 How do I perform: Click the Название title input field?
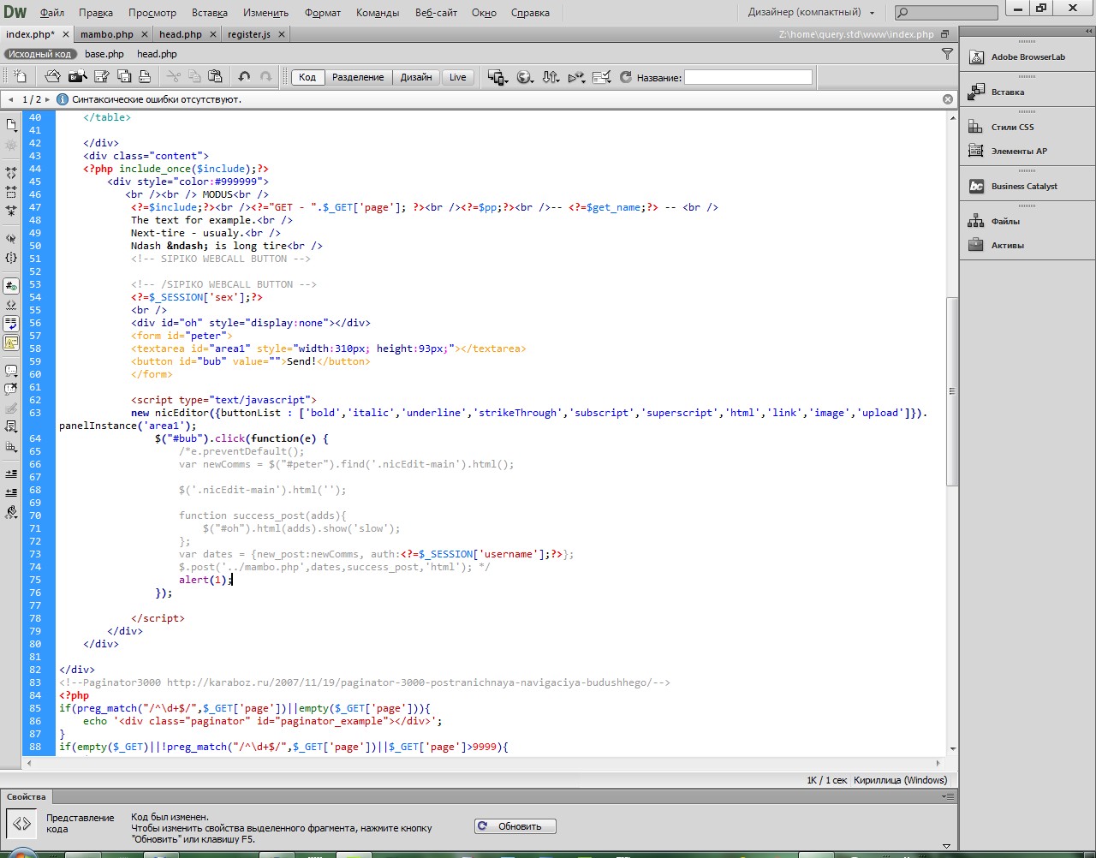(x=748, y=77)
